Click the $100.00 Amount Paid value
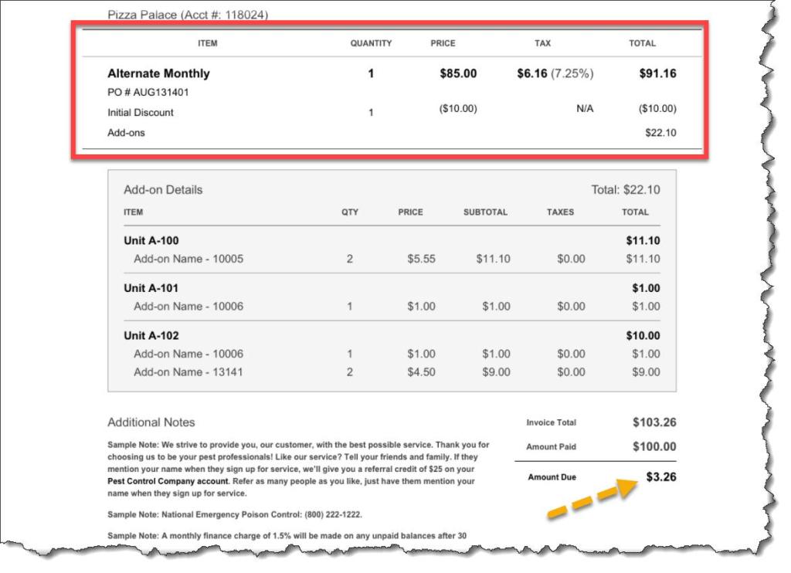The image size is (791, 573). pos(654,446)
